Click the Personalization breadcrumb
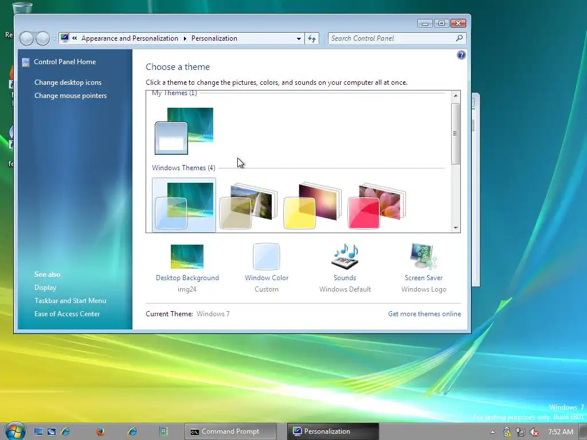Image resolution: width=587 pixels, height=440 pixels. coord(214,38)
